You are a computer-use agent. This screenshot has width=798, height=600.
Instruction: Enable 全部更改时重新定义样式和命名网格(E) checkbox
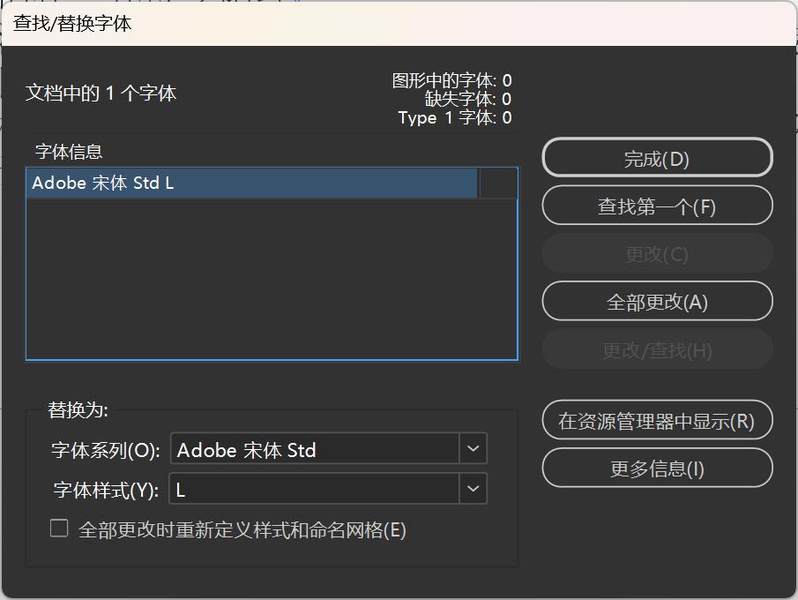click(x=59, y=528)
